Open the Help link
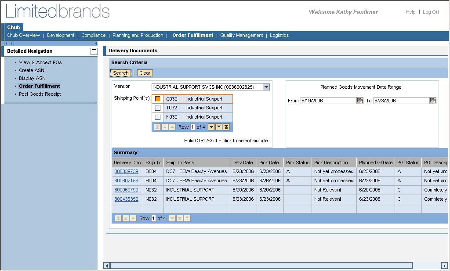Screen dimensions: 450x271 coord(411,12)
